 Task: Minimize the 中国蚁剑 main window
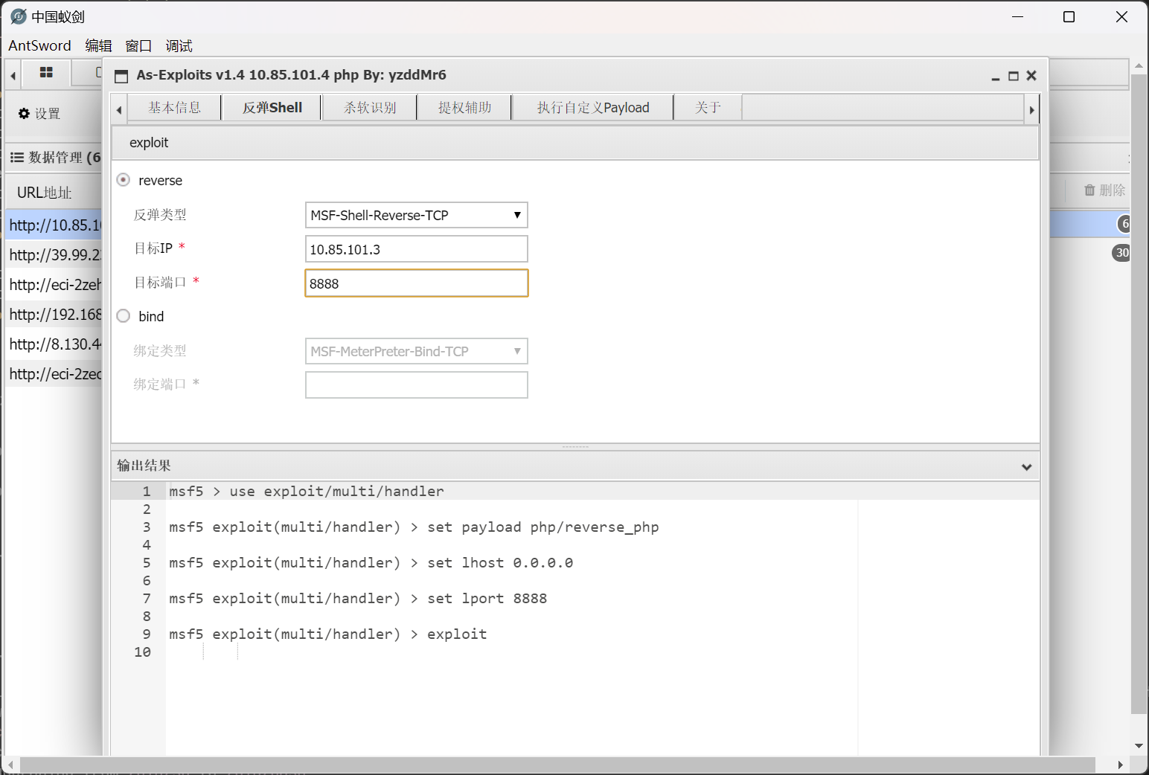click(x=1018, y=16)
